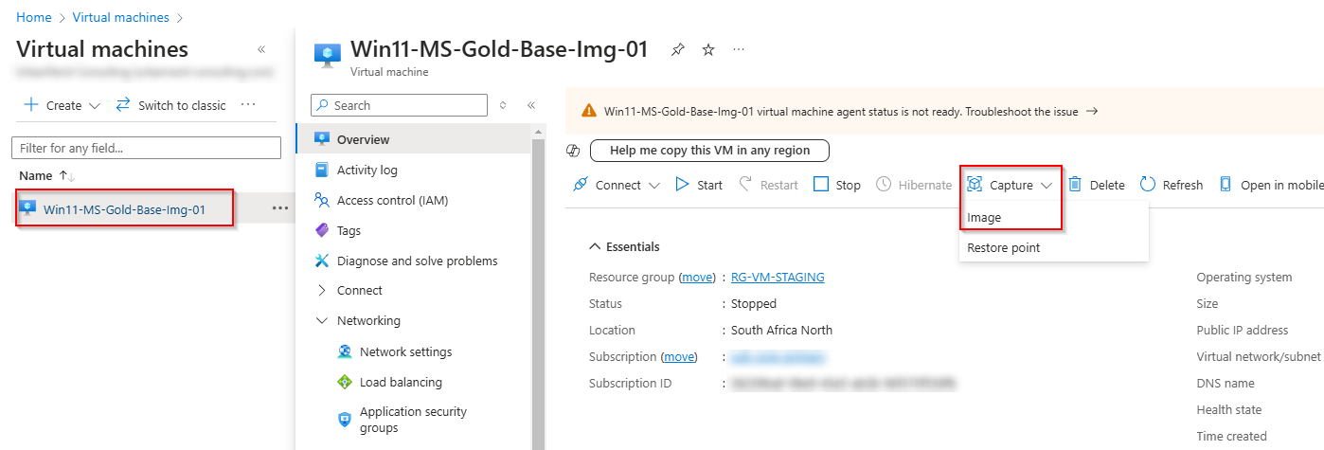Collapse the Virtual machines list panel
Image resolution: width=1324 pixels, height=450 pixels.
tap(261, 50)
